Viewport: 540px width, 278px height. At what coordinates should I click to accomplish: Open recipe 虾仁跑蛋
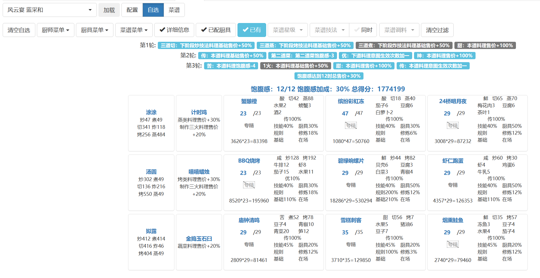[453, 161]
